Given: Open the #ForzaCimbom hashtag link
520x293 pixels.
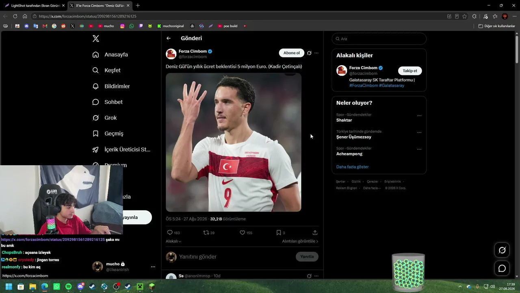Looking at the screenshot, I should 364,85.
